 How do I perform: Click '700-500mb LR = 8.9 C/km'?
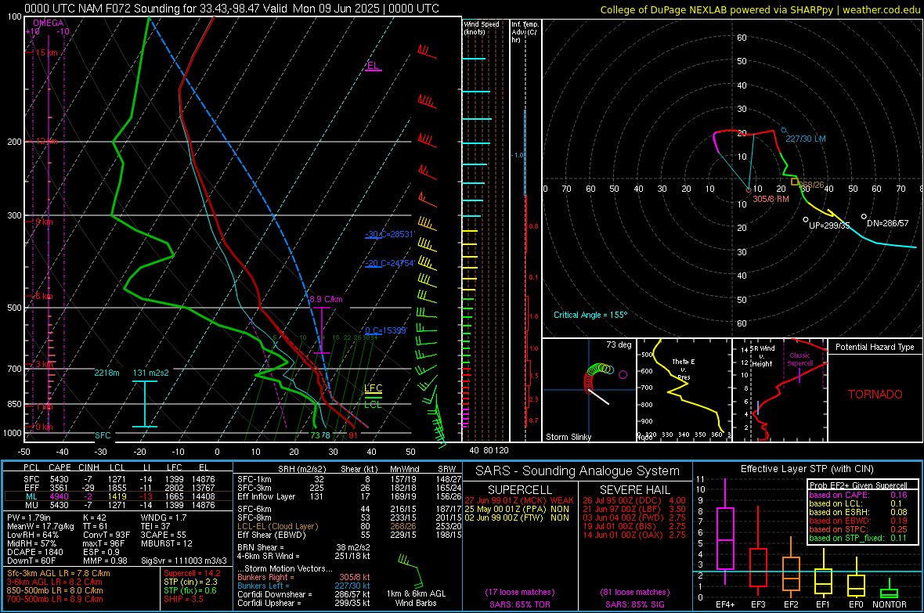point(55,599)
